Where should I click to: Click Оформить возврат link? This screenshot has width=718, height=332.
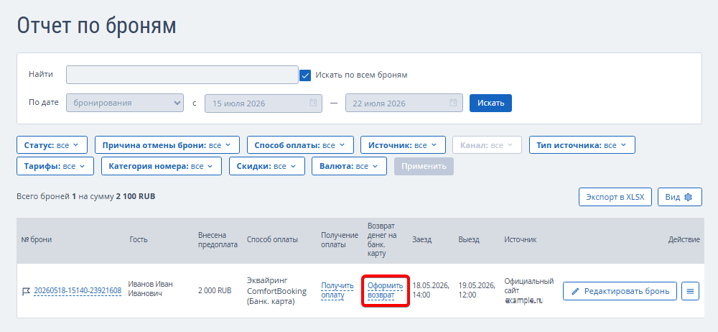tap(385, 290)
